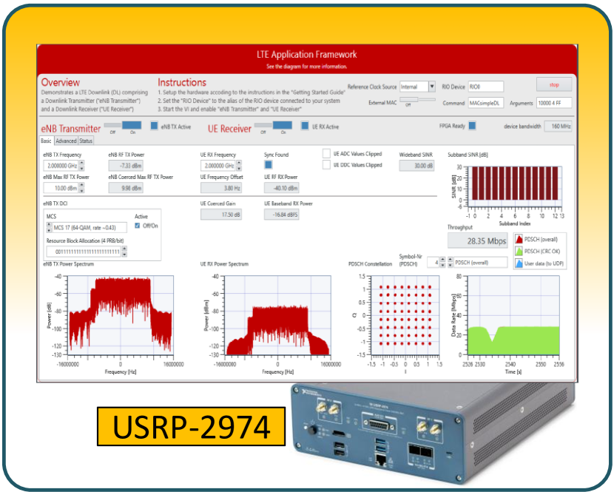Click the UE Frequency Offset 3.80 Hz value
Image resolution: width=614 pixels, height=492 pixels.
point(221,188)
